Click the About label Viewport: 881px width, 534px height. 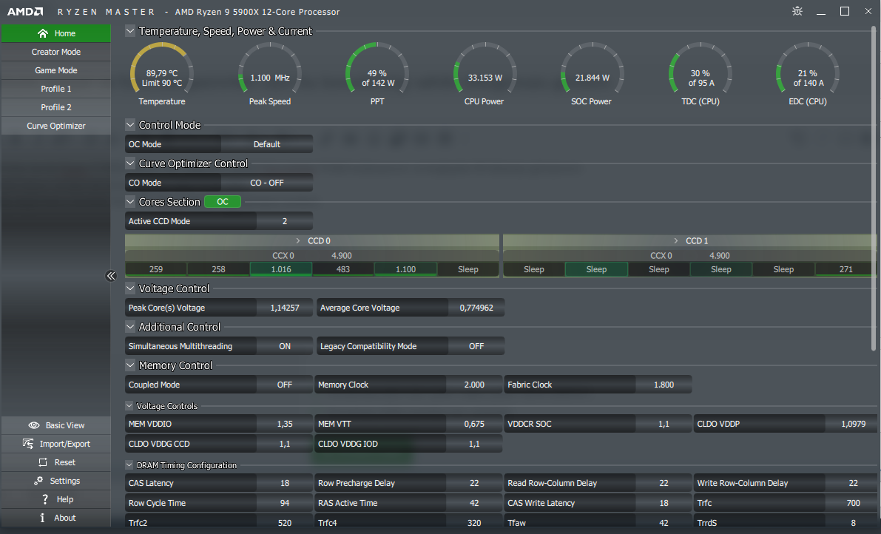click(64, 518)
